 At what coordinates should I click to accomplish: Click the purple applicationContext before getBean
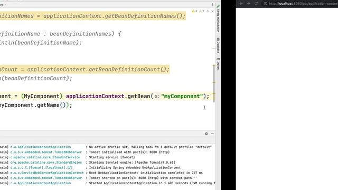[95, 96]
